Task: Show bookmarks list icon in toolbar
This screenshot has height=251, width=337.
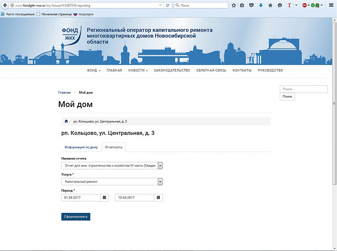Action: coord(242,5)
